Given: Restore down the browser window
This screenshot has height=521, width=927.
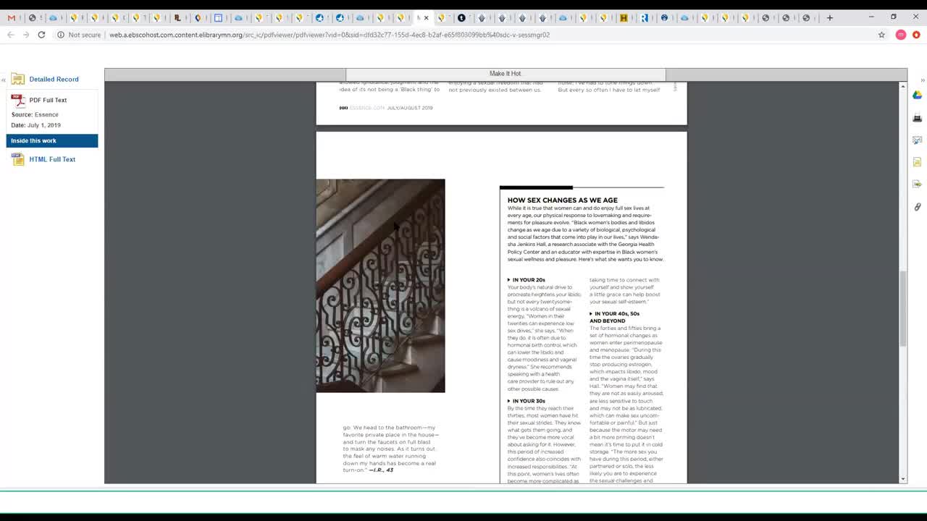Looking at the screenshot, I should (893, 17).
